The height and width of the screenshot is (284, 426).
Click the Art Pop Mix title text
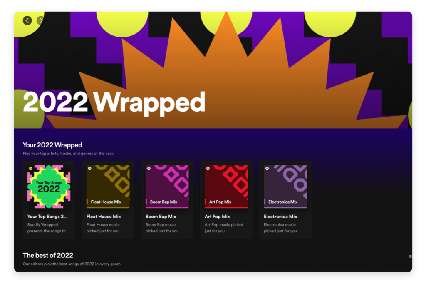tap(217, 217)
